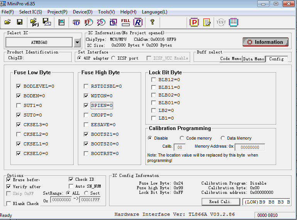Open the Tools(V) menu
The height and width of the screenshot is (220, 297).
tap(106, 12)
